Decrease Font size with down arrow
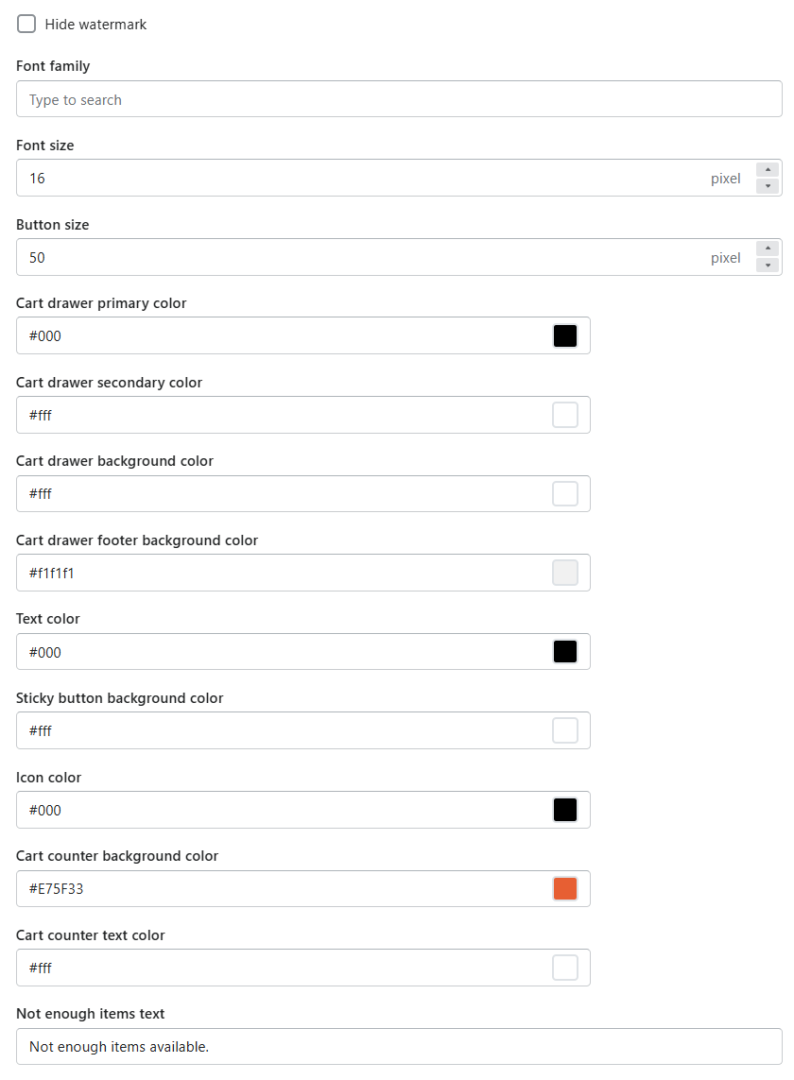794x1080 pixels. click(x=768, y=187)
